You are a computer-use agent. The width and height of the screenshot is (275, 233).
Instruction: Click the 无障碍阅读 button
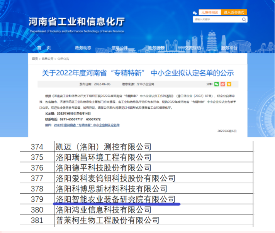(210, 12)
